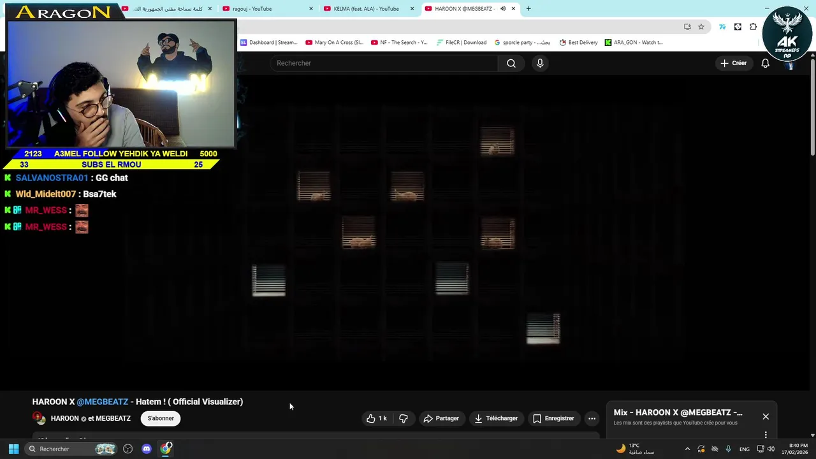Click the install/cast icon in the address bar
Screen dimensions: 816x459
(687, 27)
